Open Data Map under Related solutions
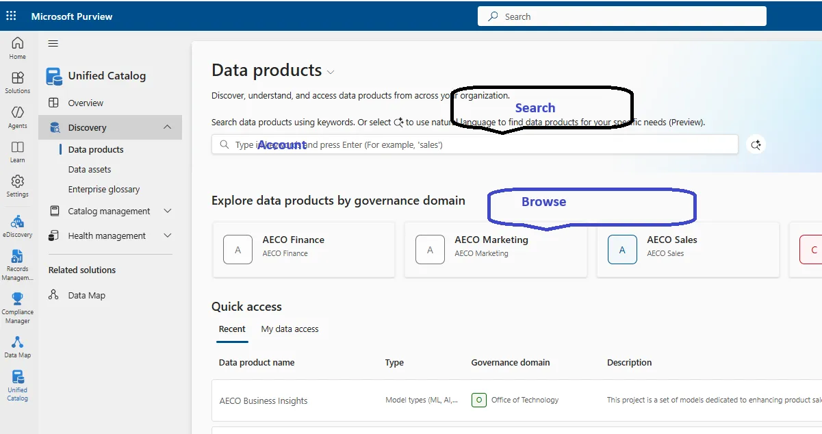Image resolution: width=822 pixels, height=434 pixels. (87, 295)
